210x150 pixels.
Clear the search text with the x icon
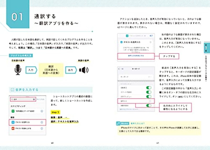tap(34, 99)
